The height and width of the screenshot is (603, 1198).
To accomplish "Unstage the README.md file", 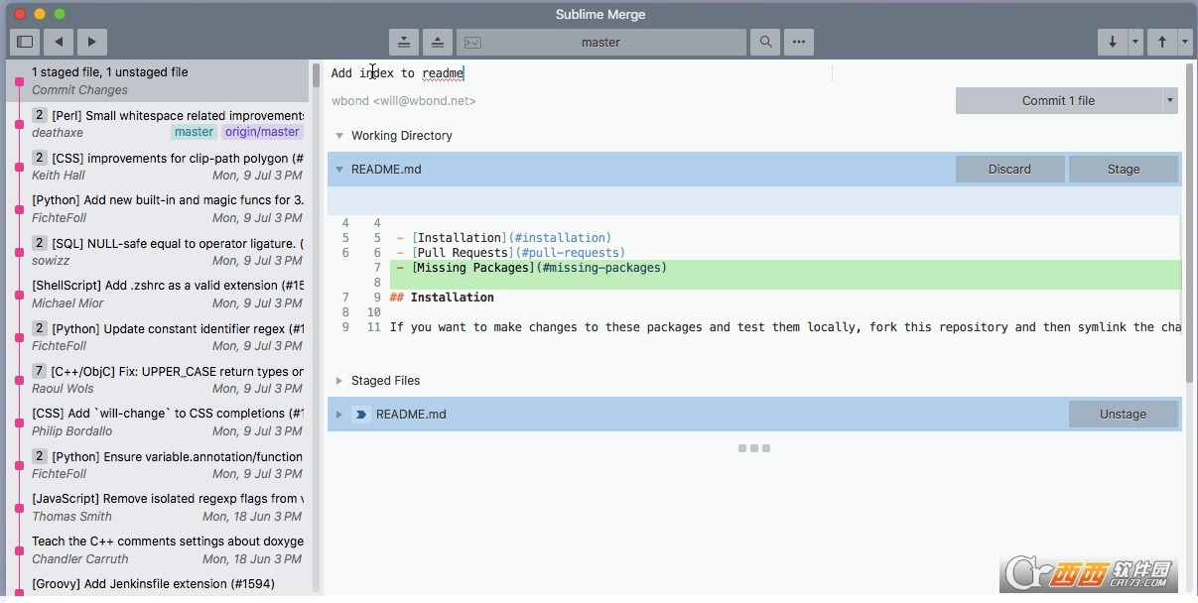I will pyautogui.click(x=1124, y=414).
